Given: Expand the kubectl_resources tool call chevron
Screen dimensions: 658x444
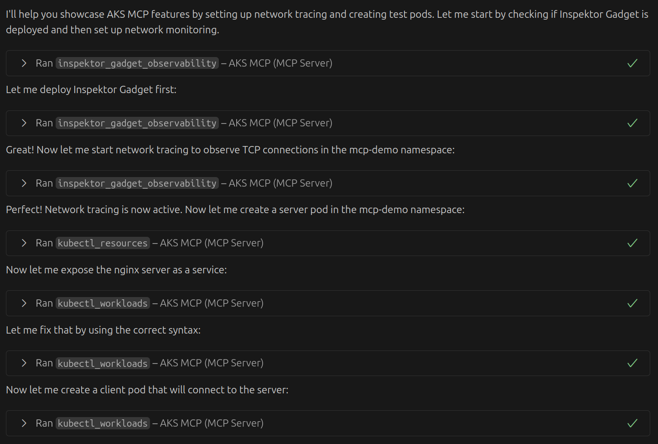Looking at the screenshot, I should [x=24, y=243].
